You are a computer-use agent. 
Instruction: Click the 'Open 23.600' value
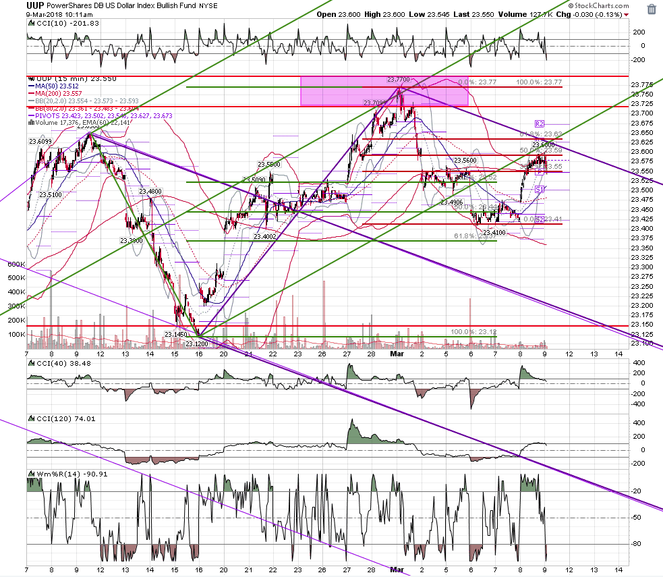tap(339, 14)
